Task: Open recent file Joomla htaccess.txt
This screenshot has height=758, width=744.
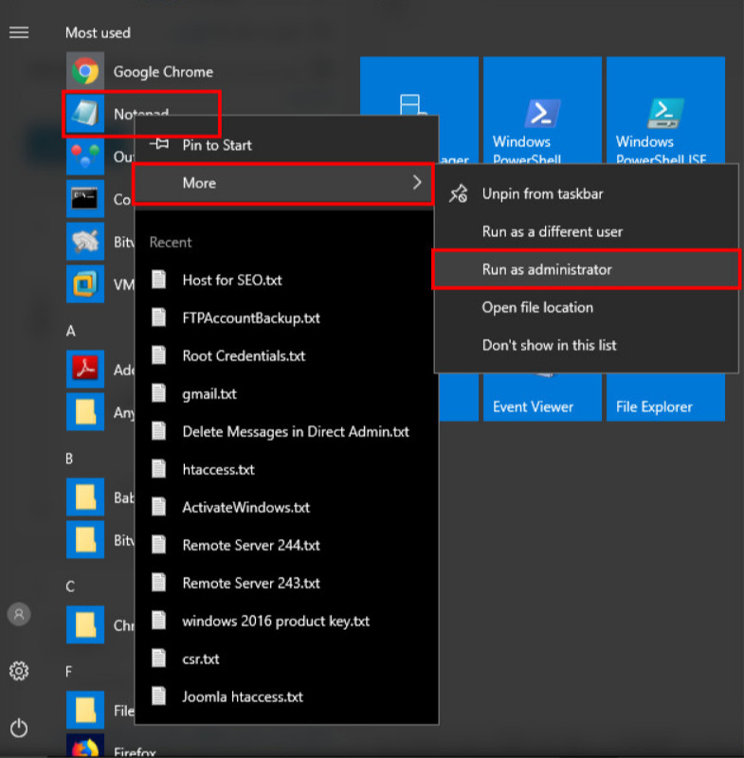Action: pos(285,696)
